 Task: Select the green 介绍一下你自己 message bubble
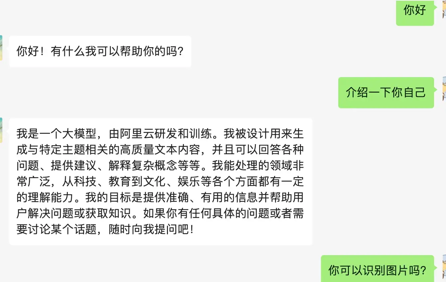click(386, 92)
